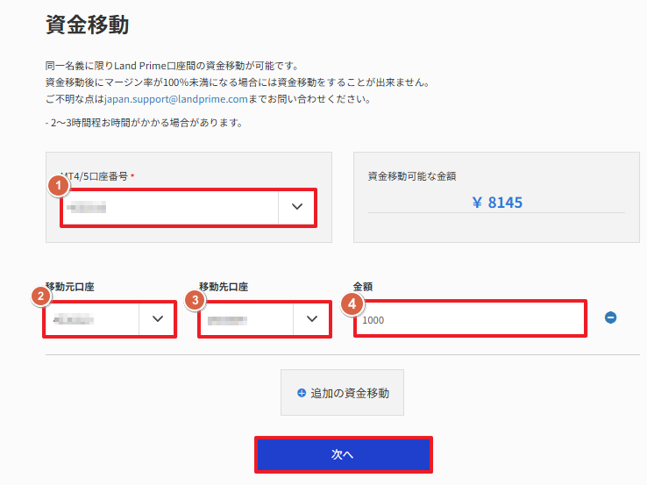
Task: Expand the MT4/5口座番号 dropdown arrow
Action: click(x=297, y=207)
